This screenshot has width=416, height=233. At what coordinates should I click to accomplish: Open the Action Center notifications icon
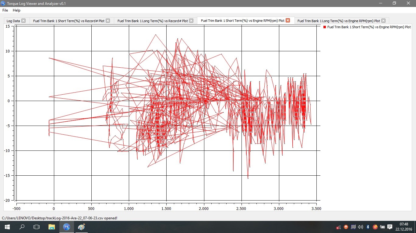coord(390,227)
